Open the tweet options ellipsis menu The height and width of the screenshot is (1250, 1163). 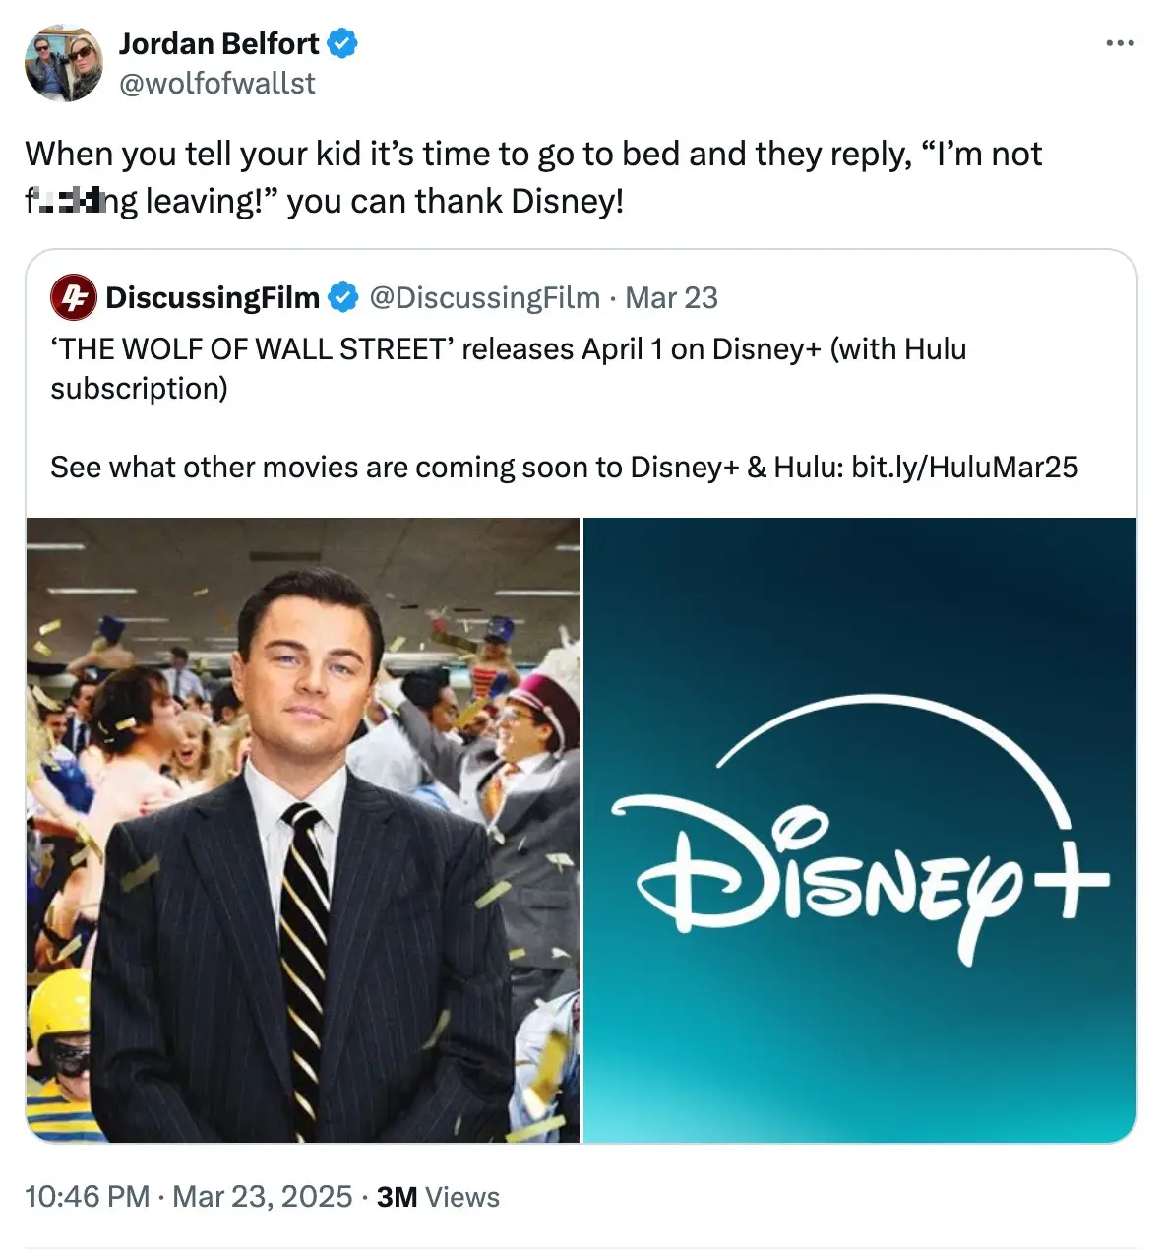click(x=1121, y=43)
